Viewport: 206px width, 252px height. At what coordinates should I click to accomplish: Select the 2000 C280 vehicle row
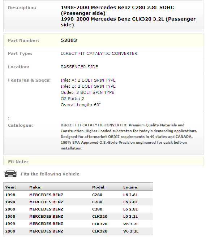click(78, 209)
